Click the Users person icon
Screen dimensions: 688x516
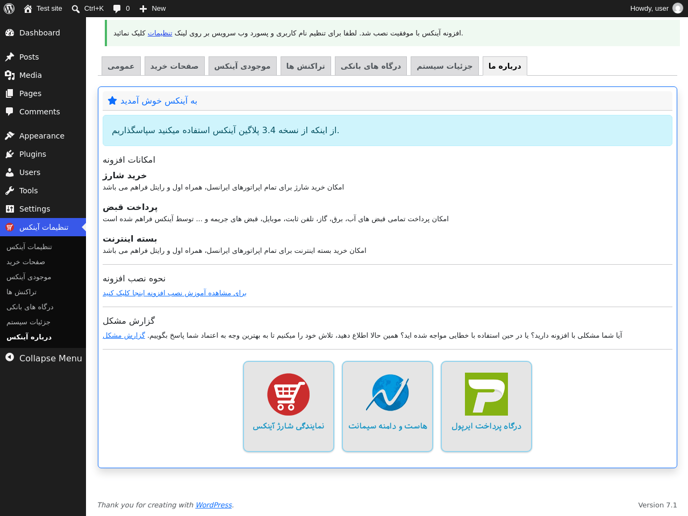(x=10, y=172)
